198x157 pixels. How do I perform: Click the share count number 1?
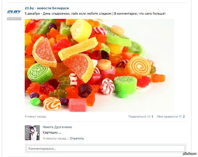point(152,116)
